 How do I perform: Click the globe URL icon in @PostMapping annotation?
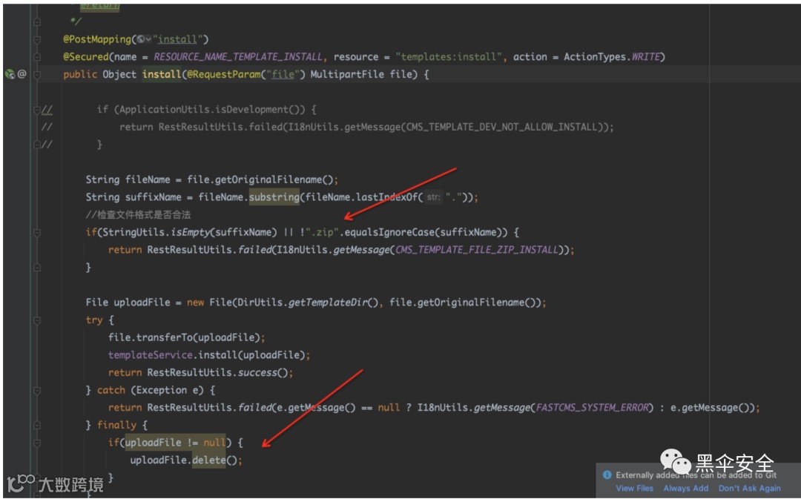(140, 39)
